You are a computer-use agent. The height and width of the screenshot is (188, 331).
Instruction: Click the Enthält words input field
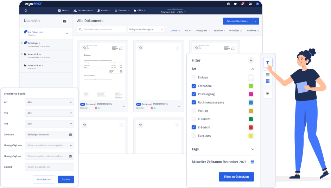(x=50, y=167)
